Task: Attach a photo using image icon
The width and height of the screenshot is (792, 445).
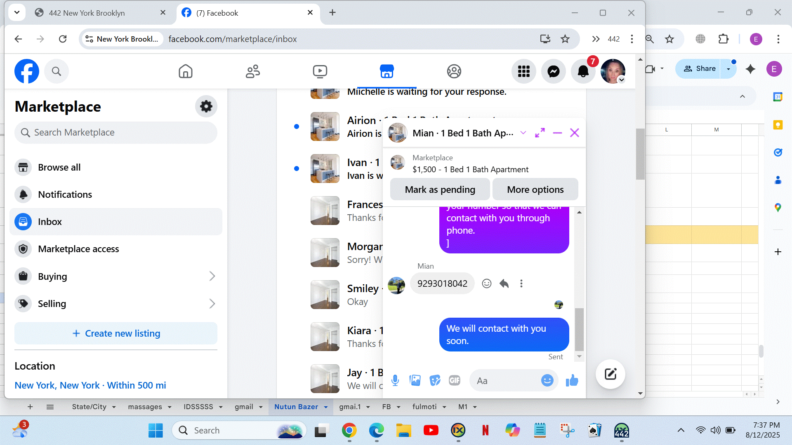Action: click(x=415, y=380)
